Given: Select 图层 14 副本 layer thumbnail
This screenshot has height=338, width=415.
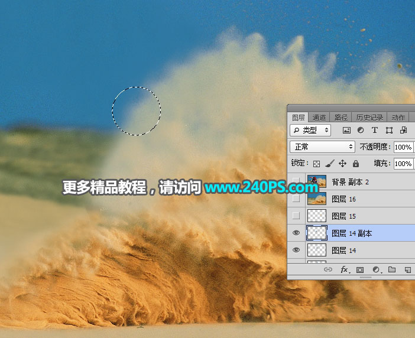Looking at the screenshot, I should click(x=316, y=233).
